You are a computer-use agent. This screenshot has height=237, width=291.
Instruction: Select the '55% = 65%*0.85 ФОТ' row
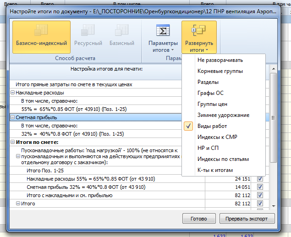pyautogui.click(x=95, y=109)
